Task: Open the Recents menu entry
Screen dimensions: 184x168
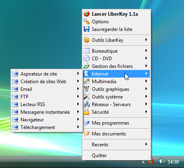Action: pos(100,145)
